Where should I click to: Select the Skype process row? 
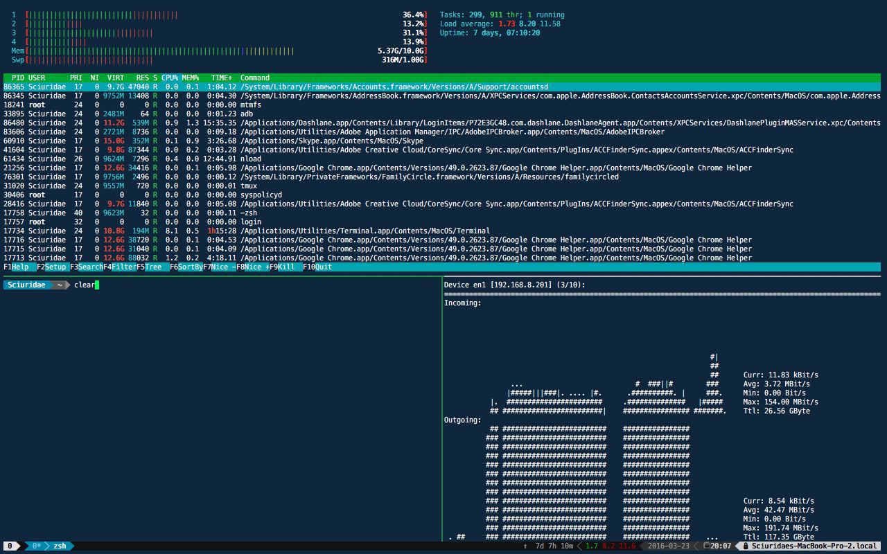tap(442, 141)
